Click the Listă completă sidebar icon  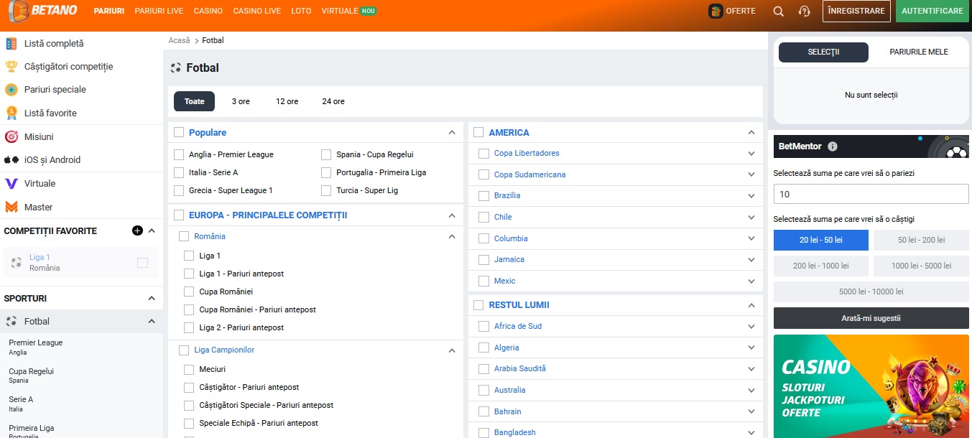click(x=11, y=43)
